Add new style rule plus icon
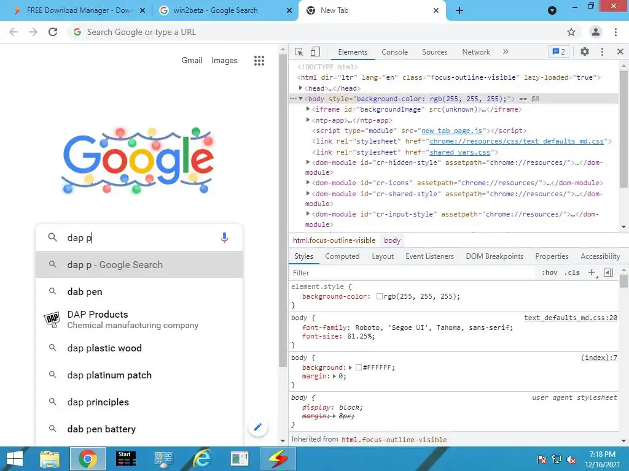This screenshot has height=471, width=629. coord(592,273)
